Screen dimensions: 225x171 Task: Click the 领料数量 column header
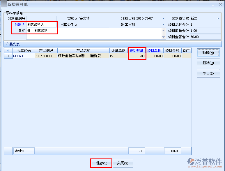(x=137, y=51)
